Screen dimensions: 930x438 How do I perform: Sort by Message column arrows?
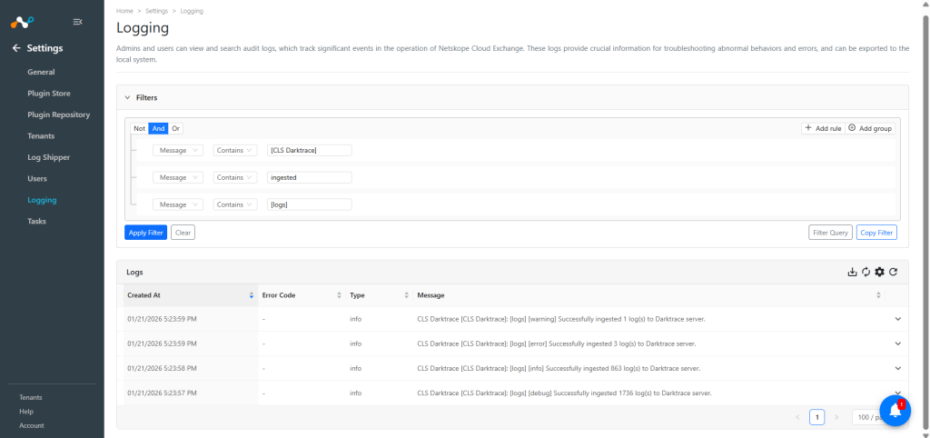pos(878,295)
